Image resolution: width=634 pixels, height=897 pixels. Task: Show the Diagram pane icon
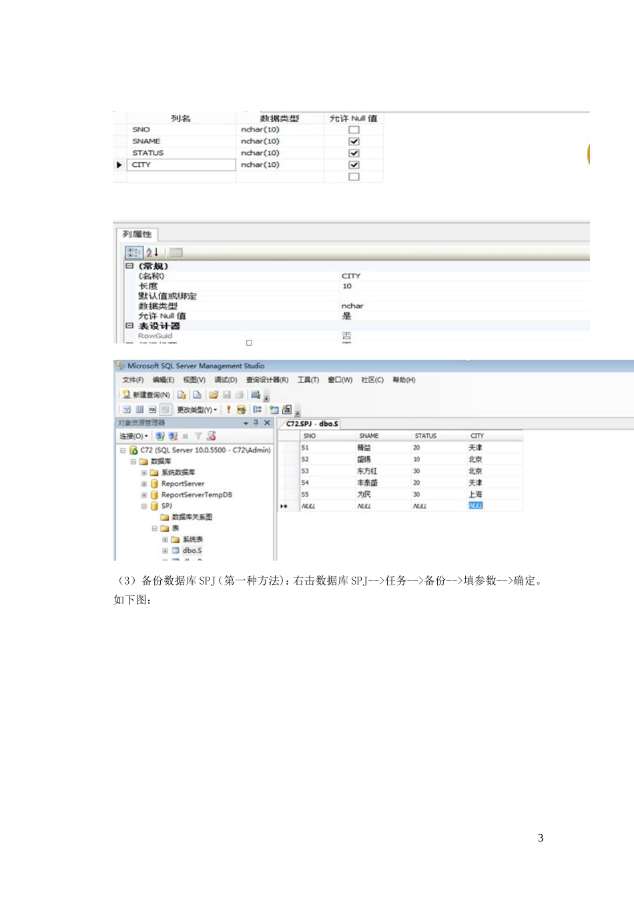tap(127, 409)
